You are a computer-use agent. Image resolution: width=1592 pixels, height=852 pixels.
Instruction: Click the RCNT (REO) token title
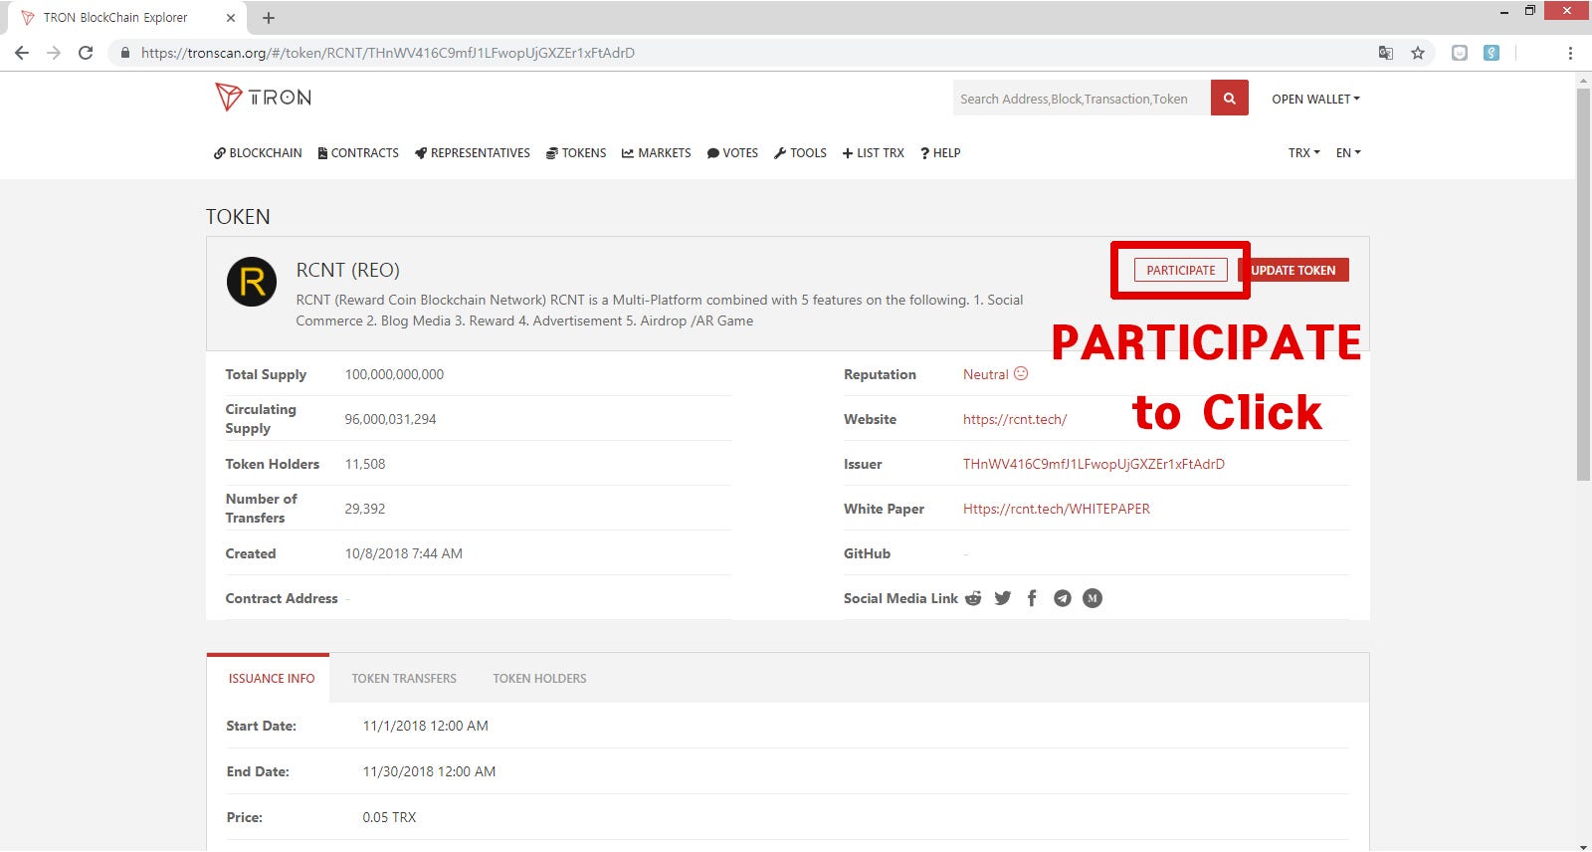coord(347,270)
